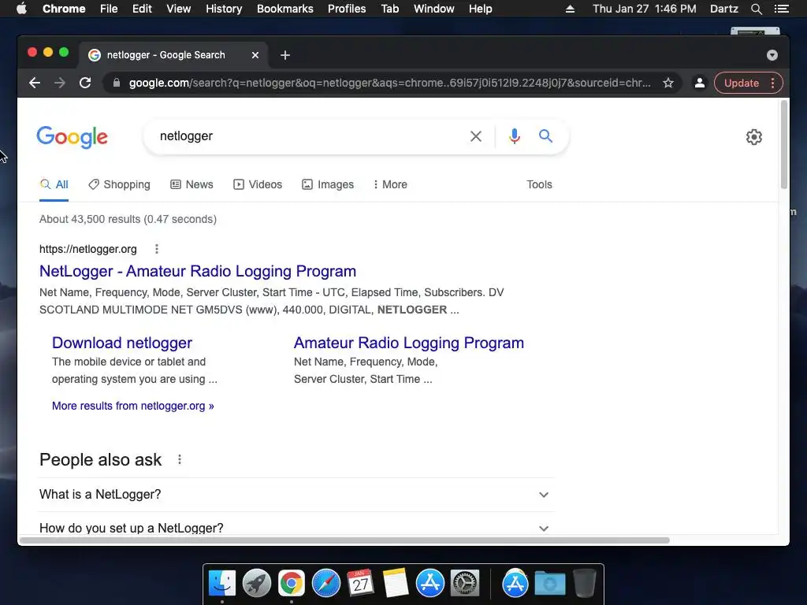The height and width of the screenshot is (605, 807).
Task: Open the Profiles menu
Action: (347, 9)
